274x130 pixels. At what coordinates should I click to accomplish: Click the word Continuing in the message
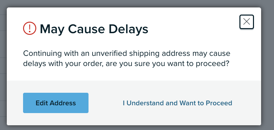coord(42,53)
